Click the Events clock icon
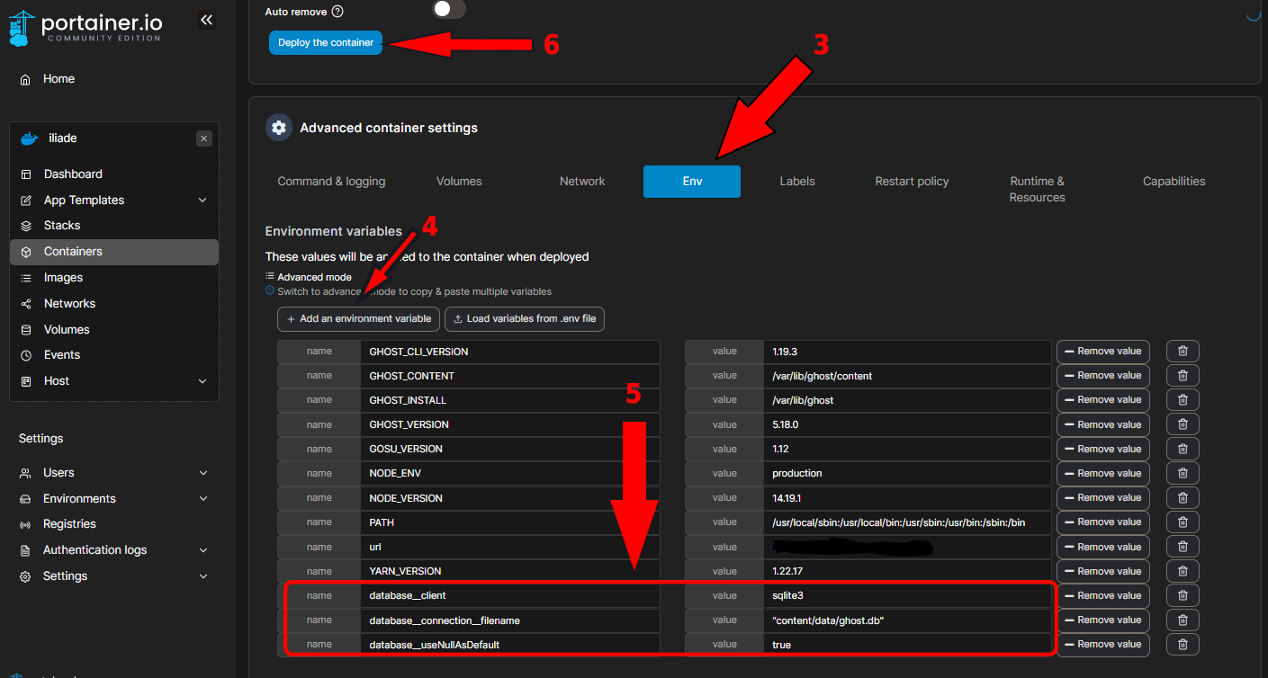This screenshot has height=678, width=1268. click(x=26, y=355)
